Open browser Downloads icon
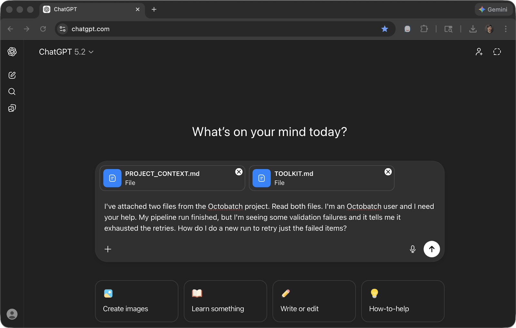Viewport: 516px width, 328px height. (x=473, y=29)
